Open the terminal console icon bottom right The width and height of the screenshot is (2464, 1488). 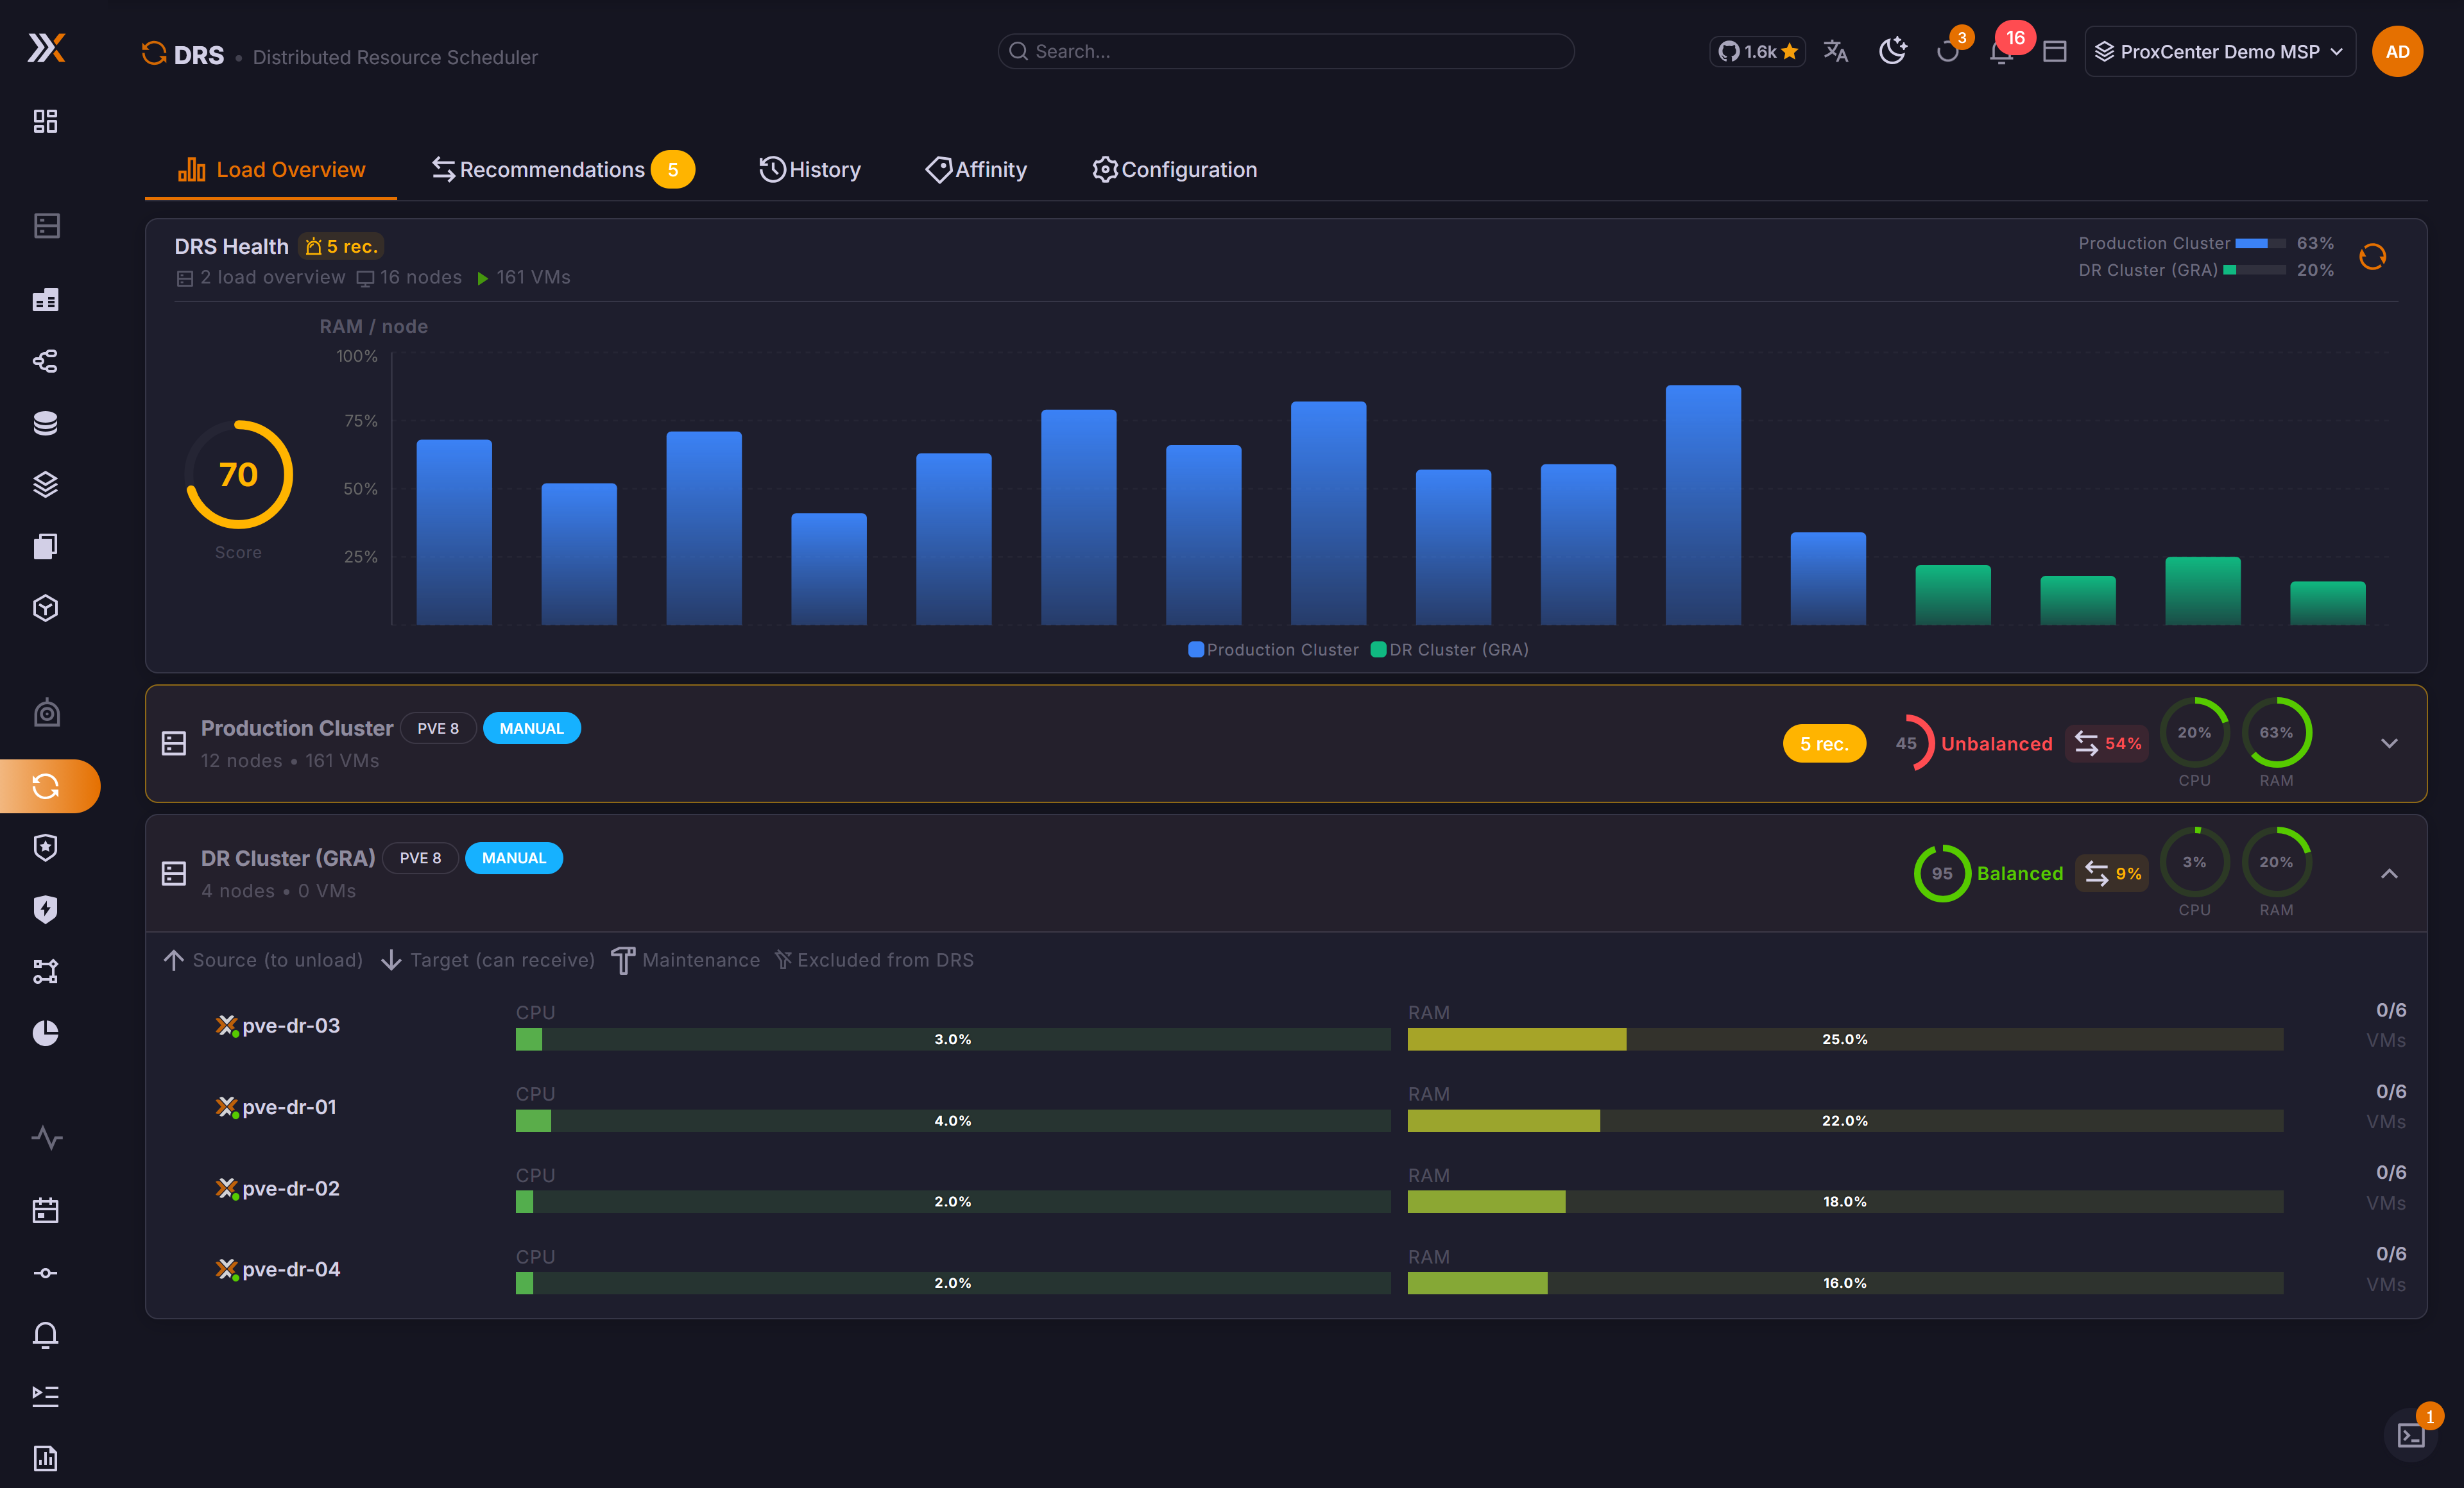[2411, 1436]
